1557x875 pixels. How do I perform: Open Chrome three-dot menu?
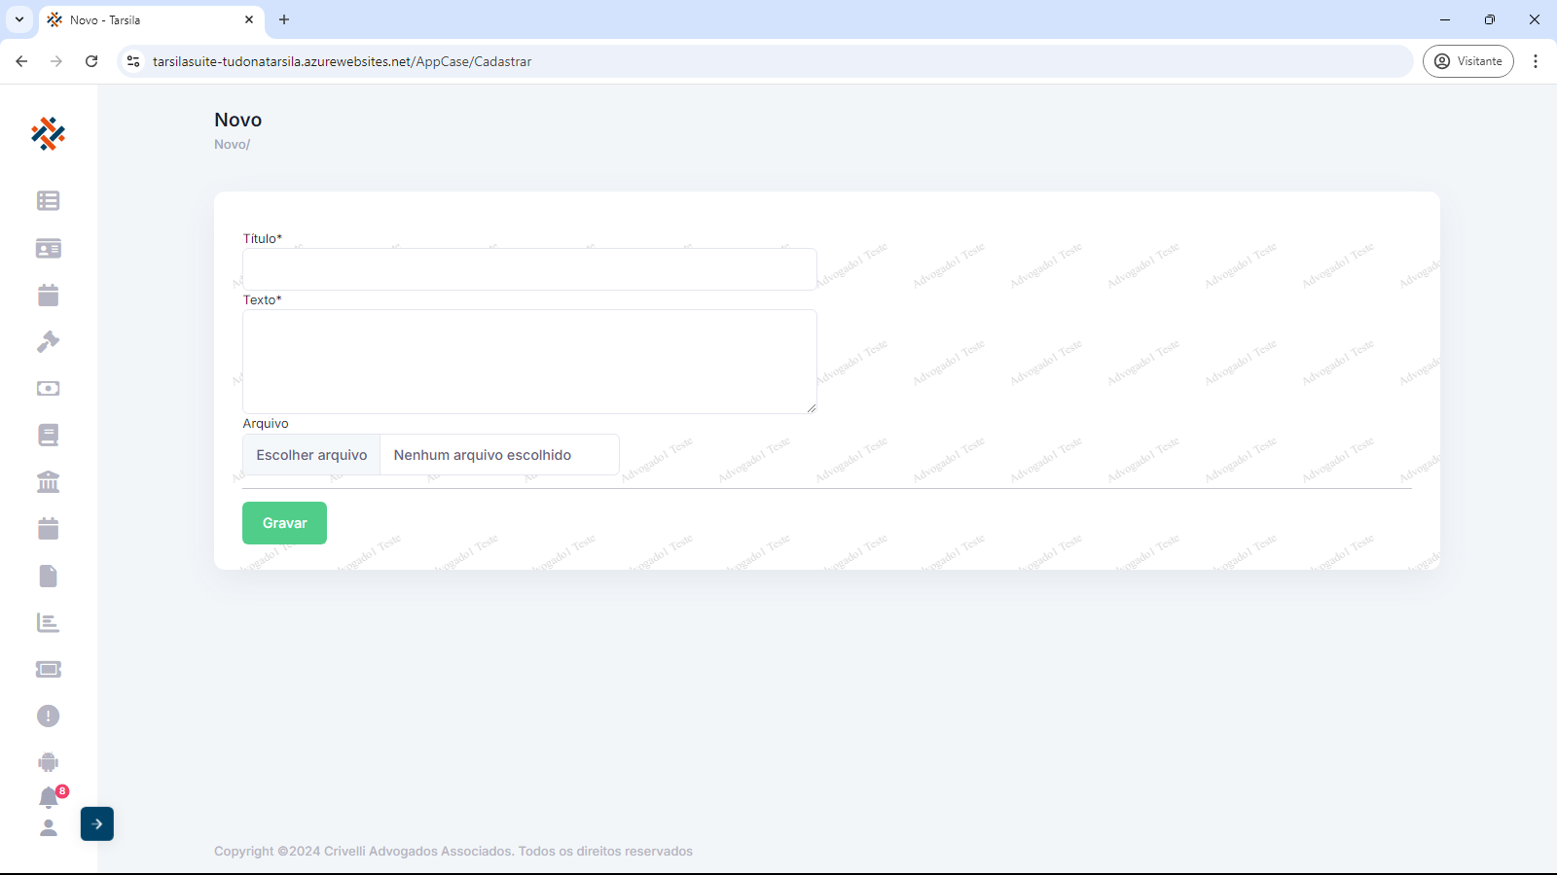(1536, 61)
